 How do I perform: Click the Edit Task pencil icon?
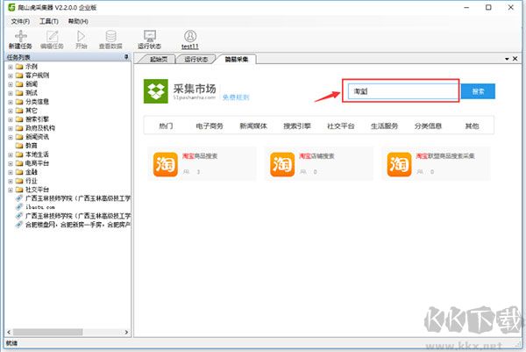pos(52,36)
